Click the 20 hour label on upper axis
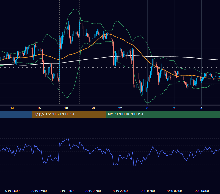This screenshot has width=220, height=194. click(x=93, y=108)
